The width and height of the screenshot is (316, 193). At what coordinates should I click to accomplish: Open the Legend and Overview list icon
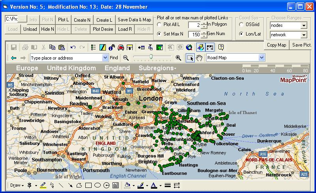[x=93, y=47]
